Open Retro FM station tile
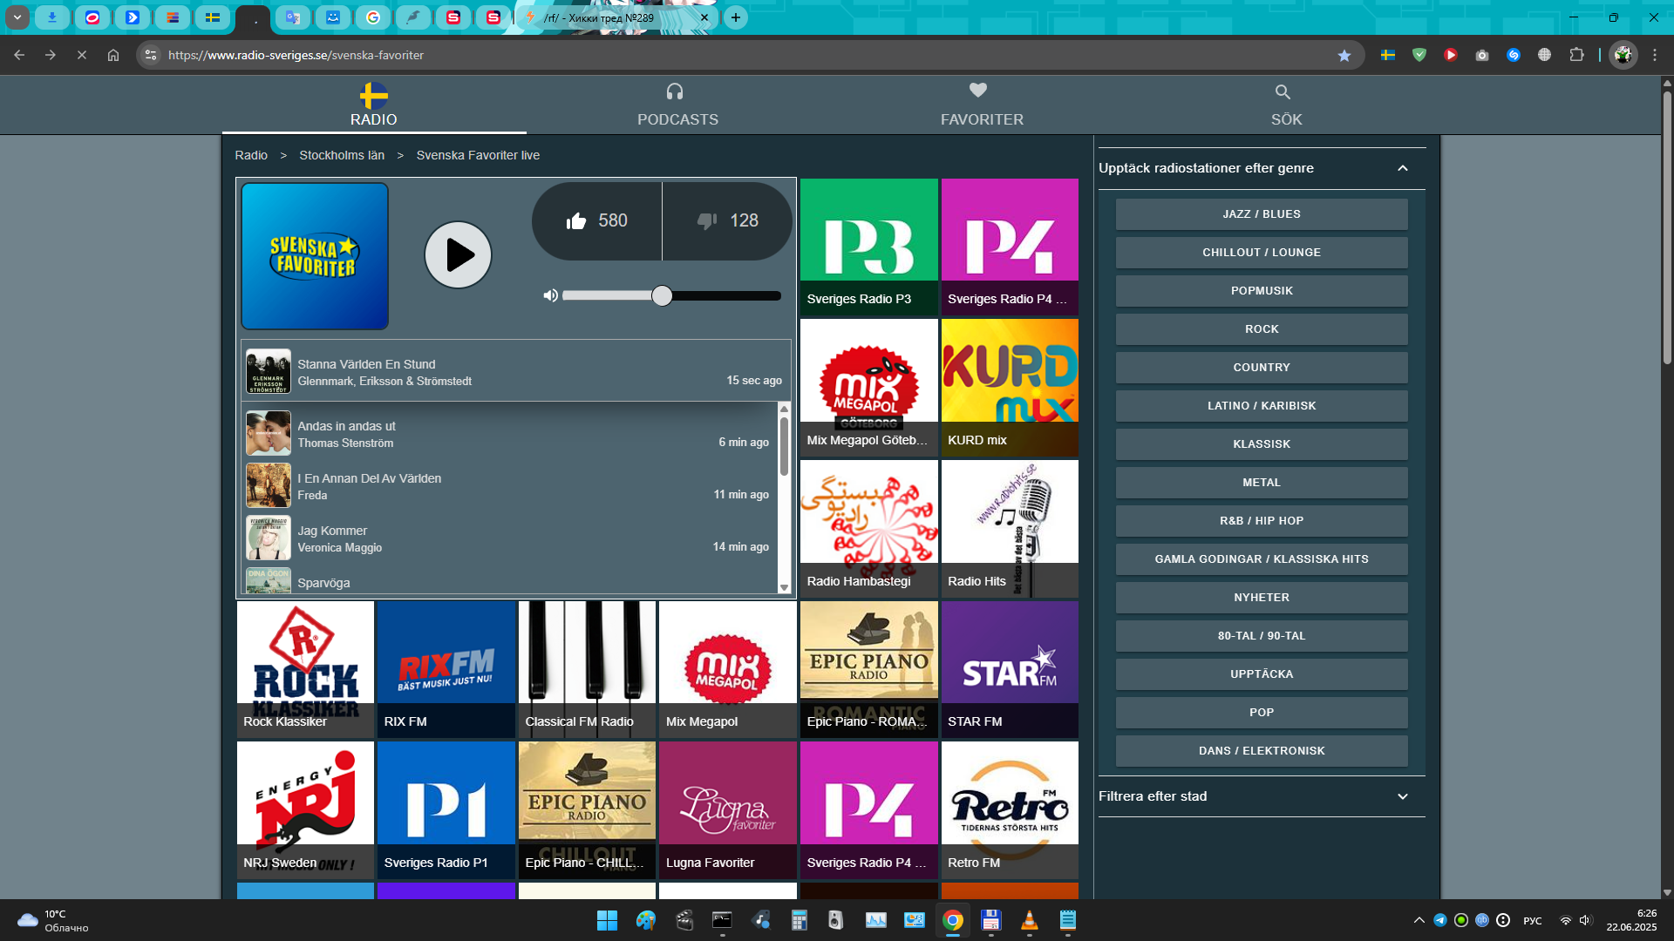Image resolution: width=1674 pixels, height=941 pixels. tap(1010, 810)
